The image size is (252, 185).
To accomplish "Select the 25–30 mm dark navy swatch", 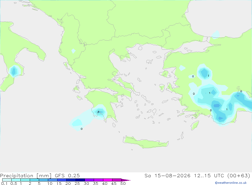I will pos(80,180).
